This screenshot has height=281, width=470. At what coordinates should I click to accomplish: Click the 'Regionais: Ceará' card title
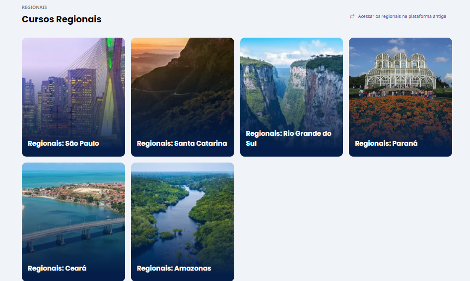pos(57,268)
